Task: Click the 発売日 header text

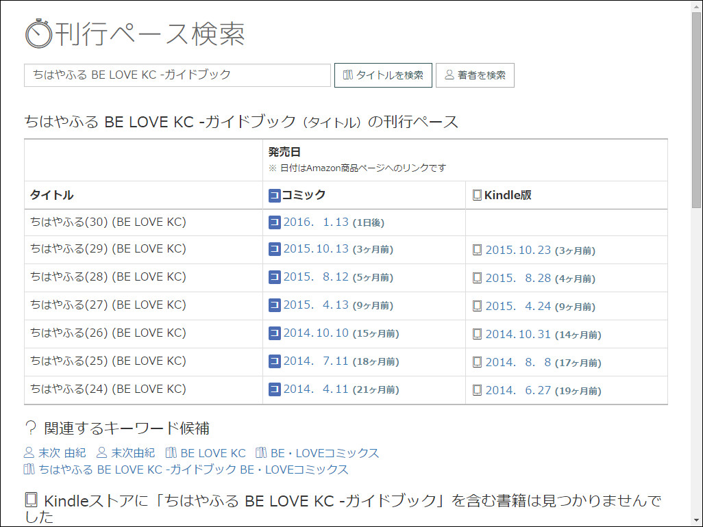Action: [284, 152]
